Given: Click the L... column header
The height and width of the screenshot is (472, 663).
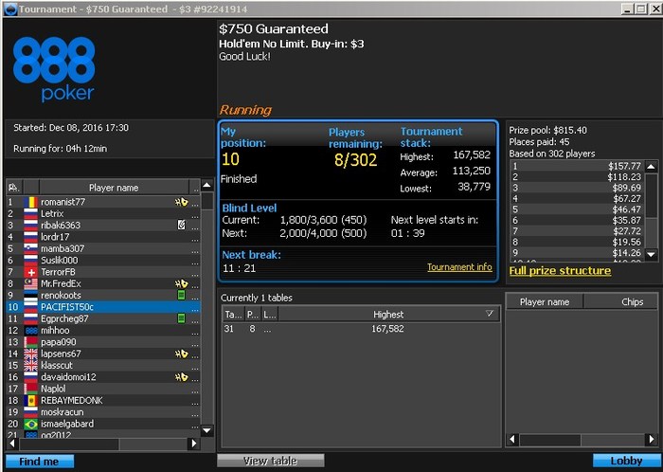Looking at the screenshot, I should (269, 315).
